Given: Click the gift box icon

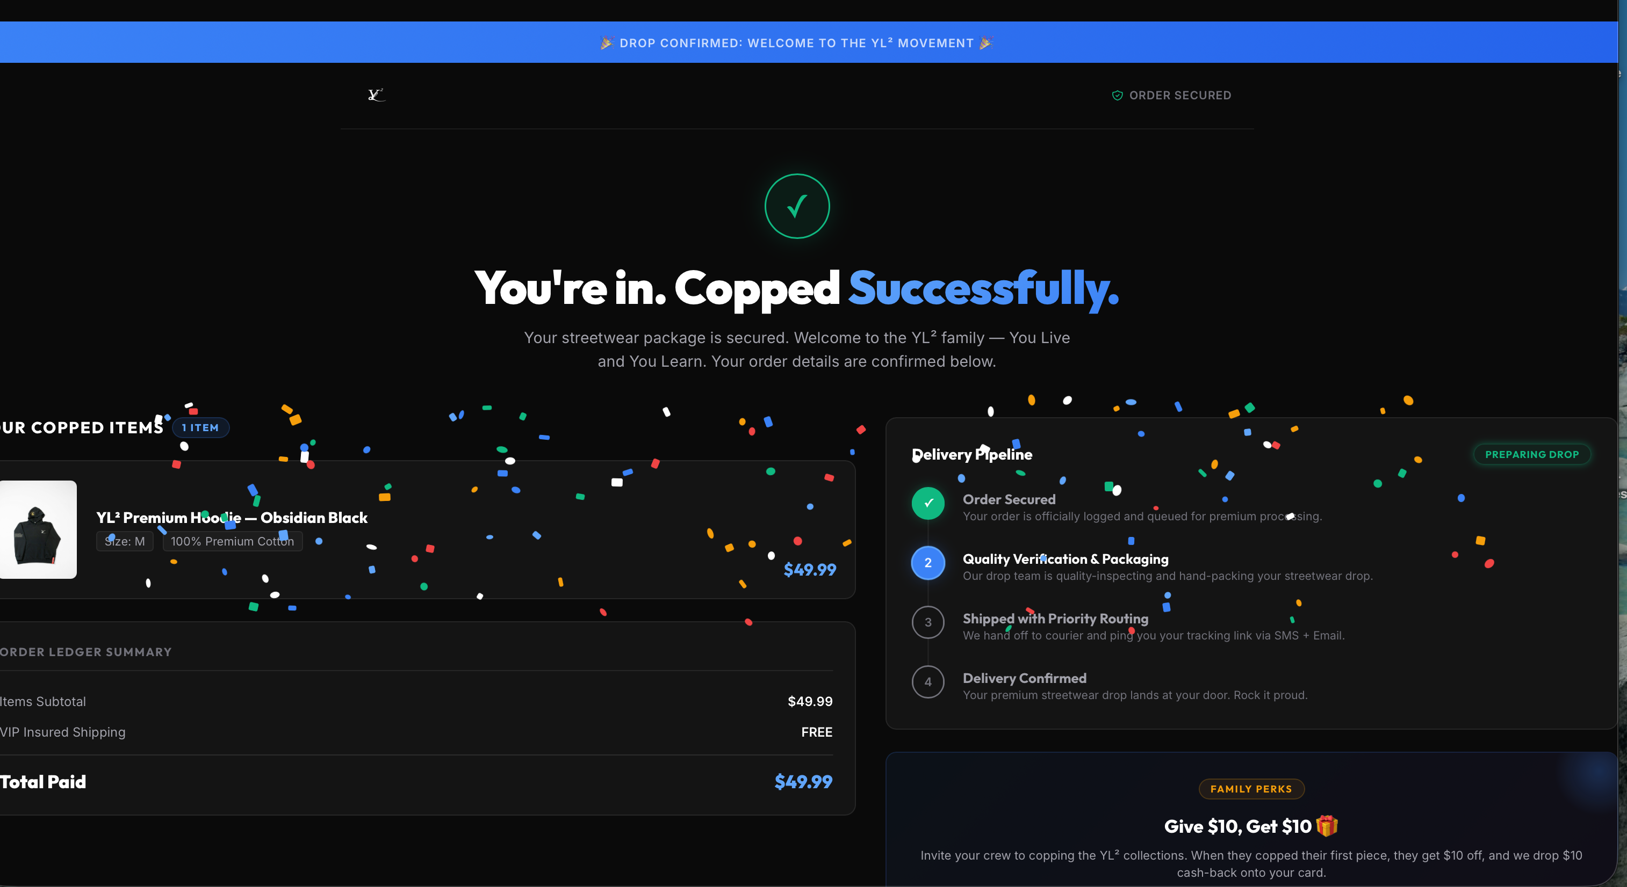Looking at the screenshot, I should pyautogui.click(x=1327, y=826).
